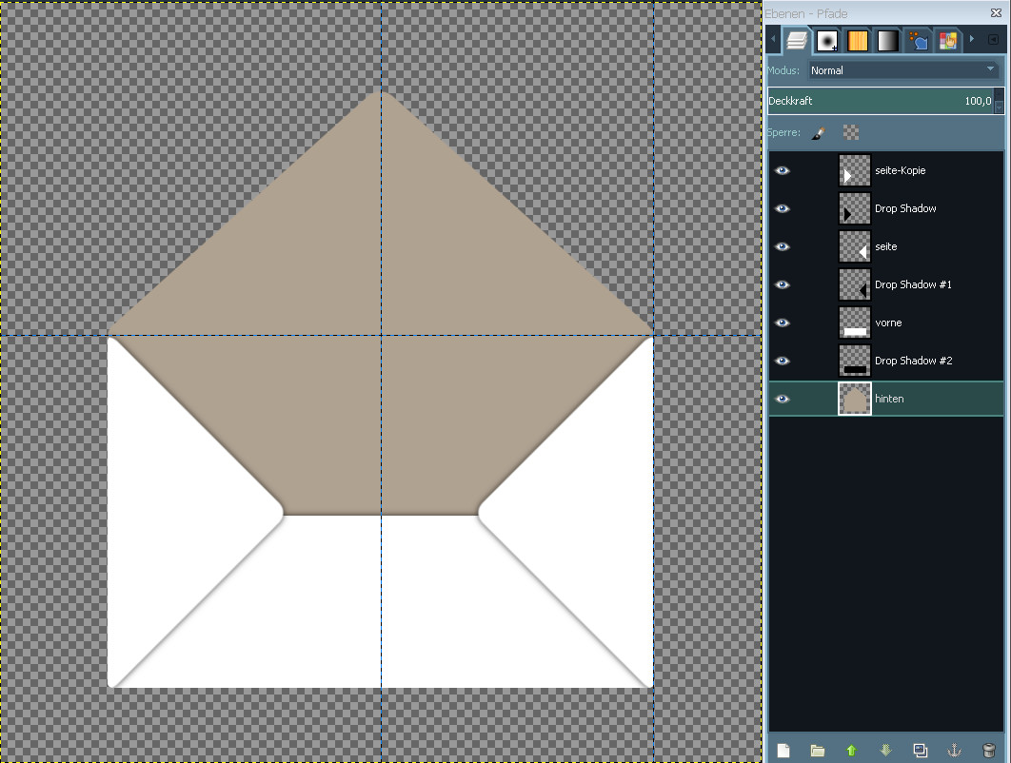Switch to the Gradients tab
The width and height of the screenshot is (1011, 763).
pyautogui.click(x=887, y=40)
